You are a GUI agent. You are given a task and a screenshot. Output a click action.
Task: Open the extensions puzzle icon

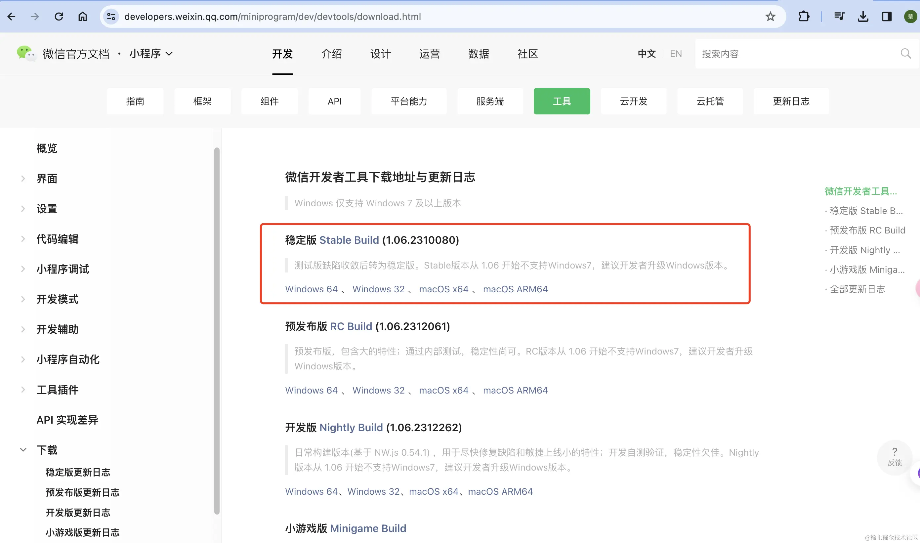tap(804, 17)
